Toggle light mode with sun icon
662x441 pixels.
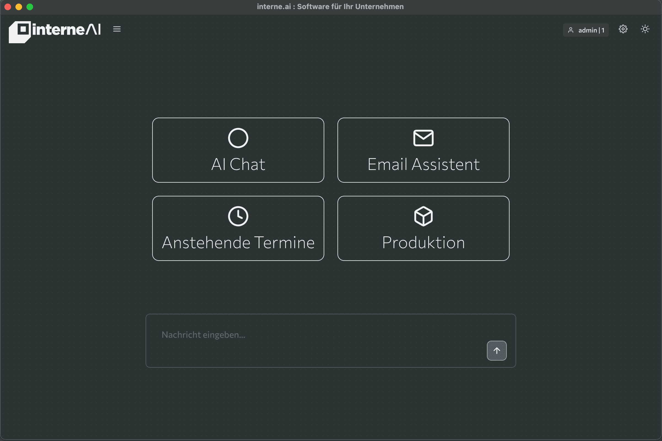tap(645, 29)
